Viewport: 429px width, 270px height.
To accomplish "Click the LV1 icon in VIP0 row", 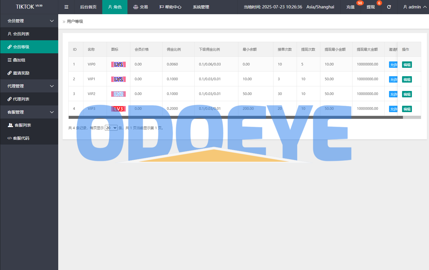I will tap(118, 64).
